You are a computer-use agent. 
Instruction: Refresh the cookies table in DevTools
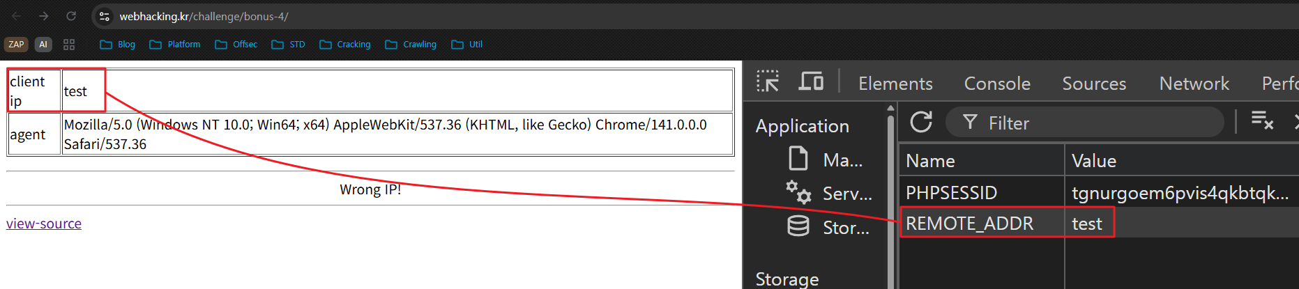point(921,123)
